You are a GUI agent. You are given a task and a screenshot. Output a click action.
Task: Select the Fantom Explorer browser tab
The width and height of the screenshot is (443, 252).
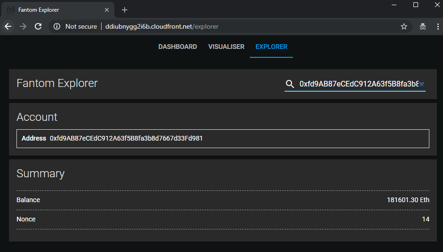[x=58, y=10]
